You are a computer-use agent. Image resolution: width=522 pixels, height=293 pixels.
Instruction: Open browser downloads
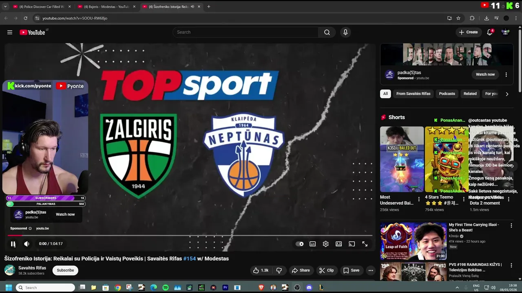point(487,18)
